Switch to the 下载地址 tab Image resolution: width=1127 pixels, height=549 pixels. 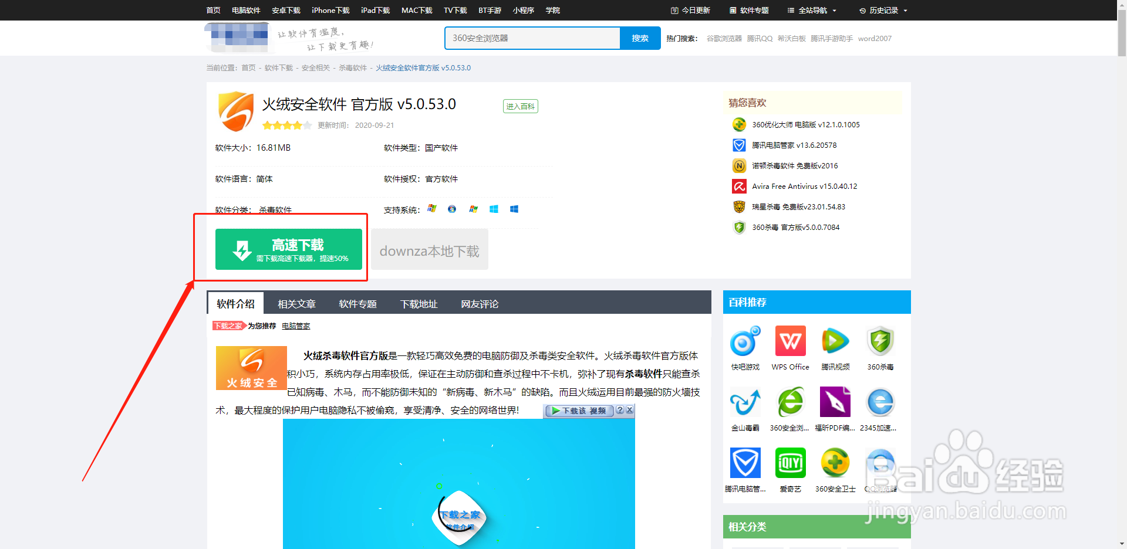coord(419,304)
